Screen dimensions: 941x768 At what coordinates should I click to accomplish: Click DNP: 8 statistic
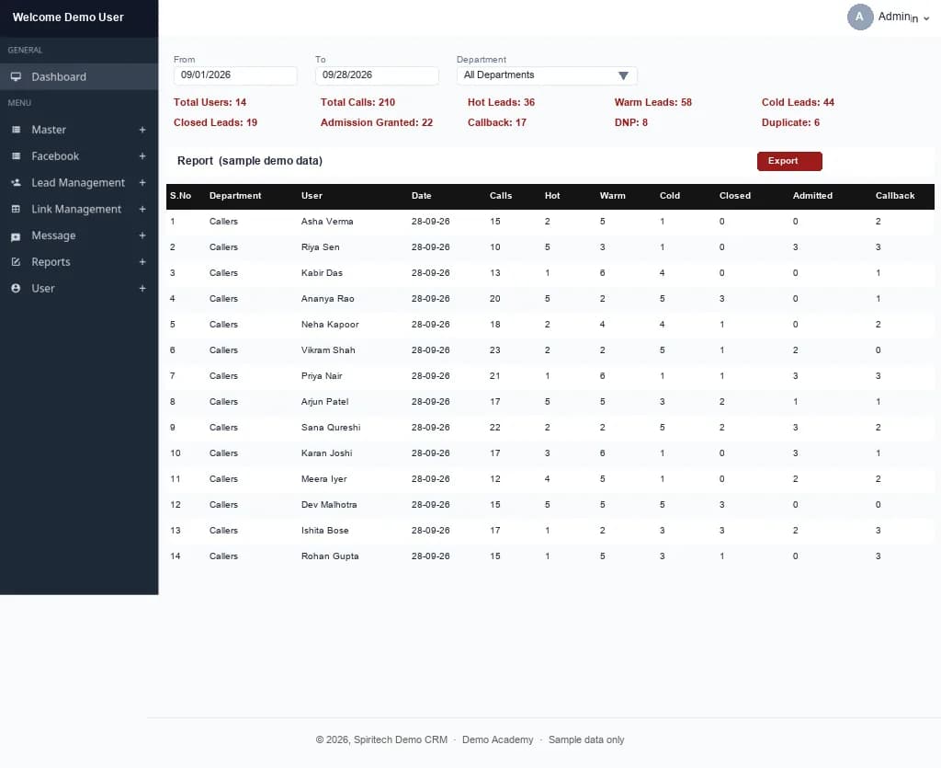(x=630, y=122)
